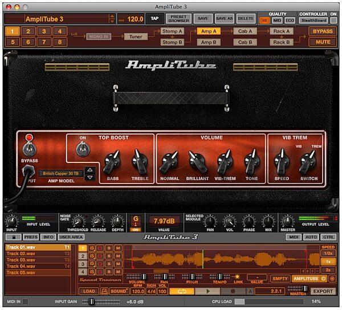This screenshot has height=310, width=342.
Task: Toggle the Controller ON checkbox
Action: coord(333,21)
